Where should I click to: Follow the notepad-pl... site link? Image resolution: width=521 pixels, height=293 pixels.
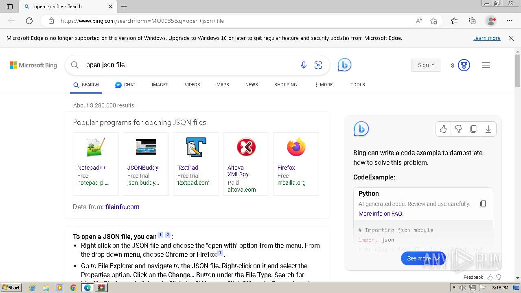tap(93, 183)
